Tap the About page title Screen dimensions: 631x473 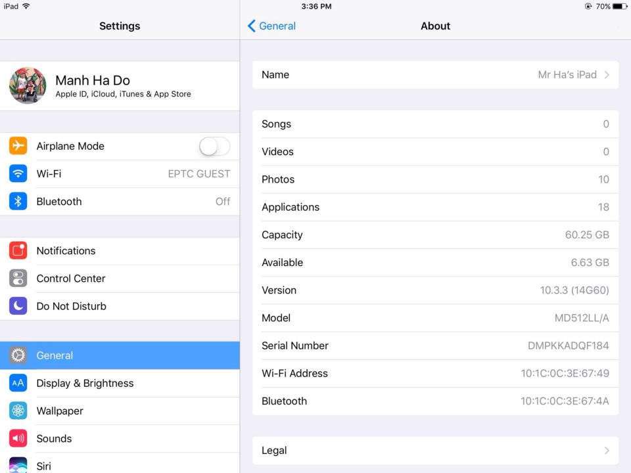click(x=435, y=26)
